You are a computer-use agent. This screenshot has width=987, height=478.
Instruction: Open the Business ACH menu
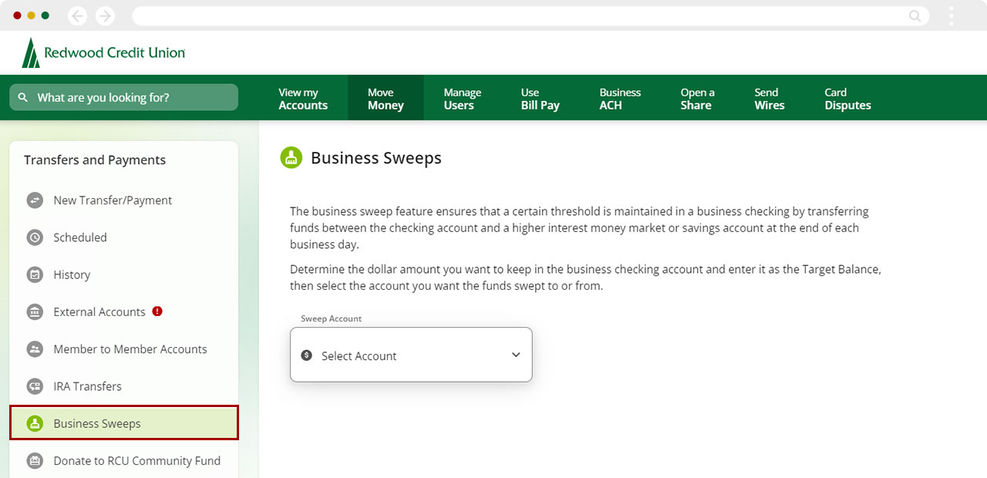[620, 99]
